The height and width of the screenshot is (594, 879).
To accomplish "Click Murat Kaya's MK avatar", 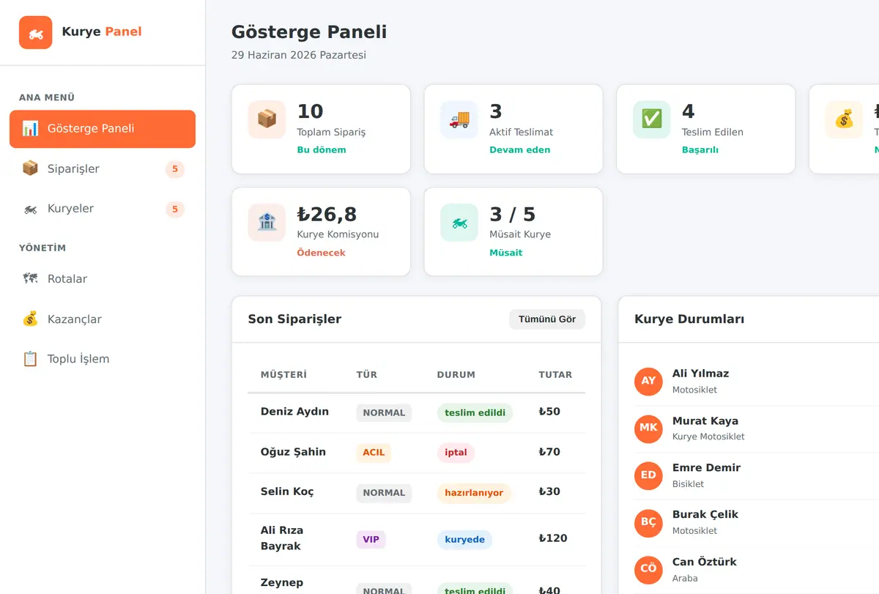I will pos(648,428).
